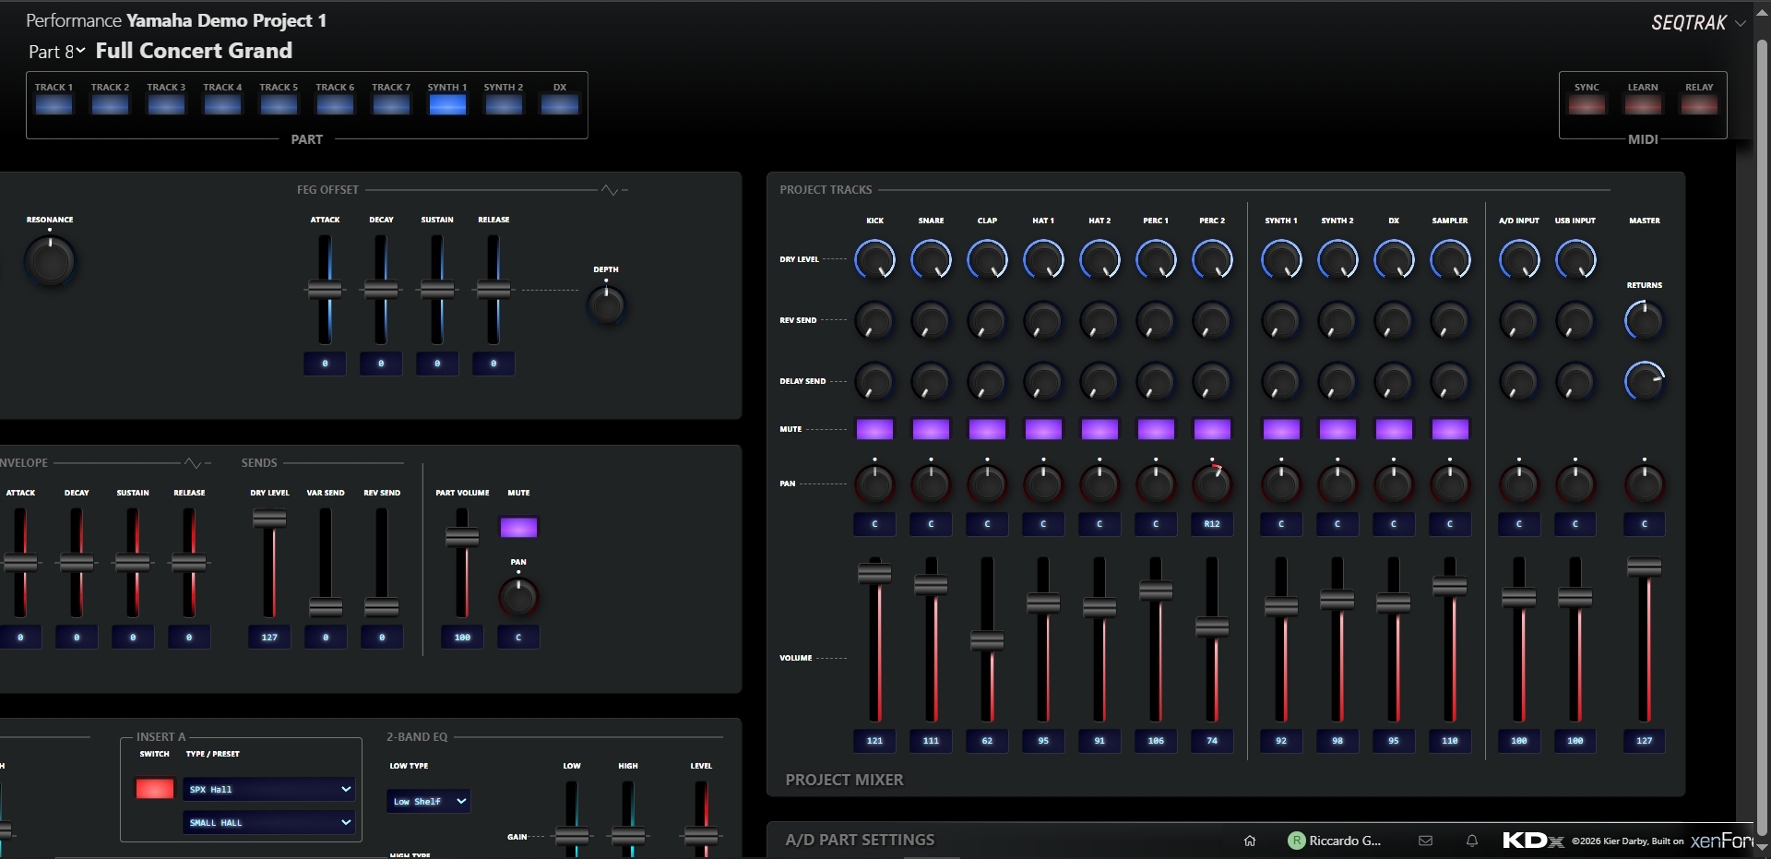
Task: Click the Resonance knob
Action: click(x=50, y=261)
